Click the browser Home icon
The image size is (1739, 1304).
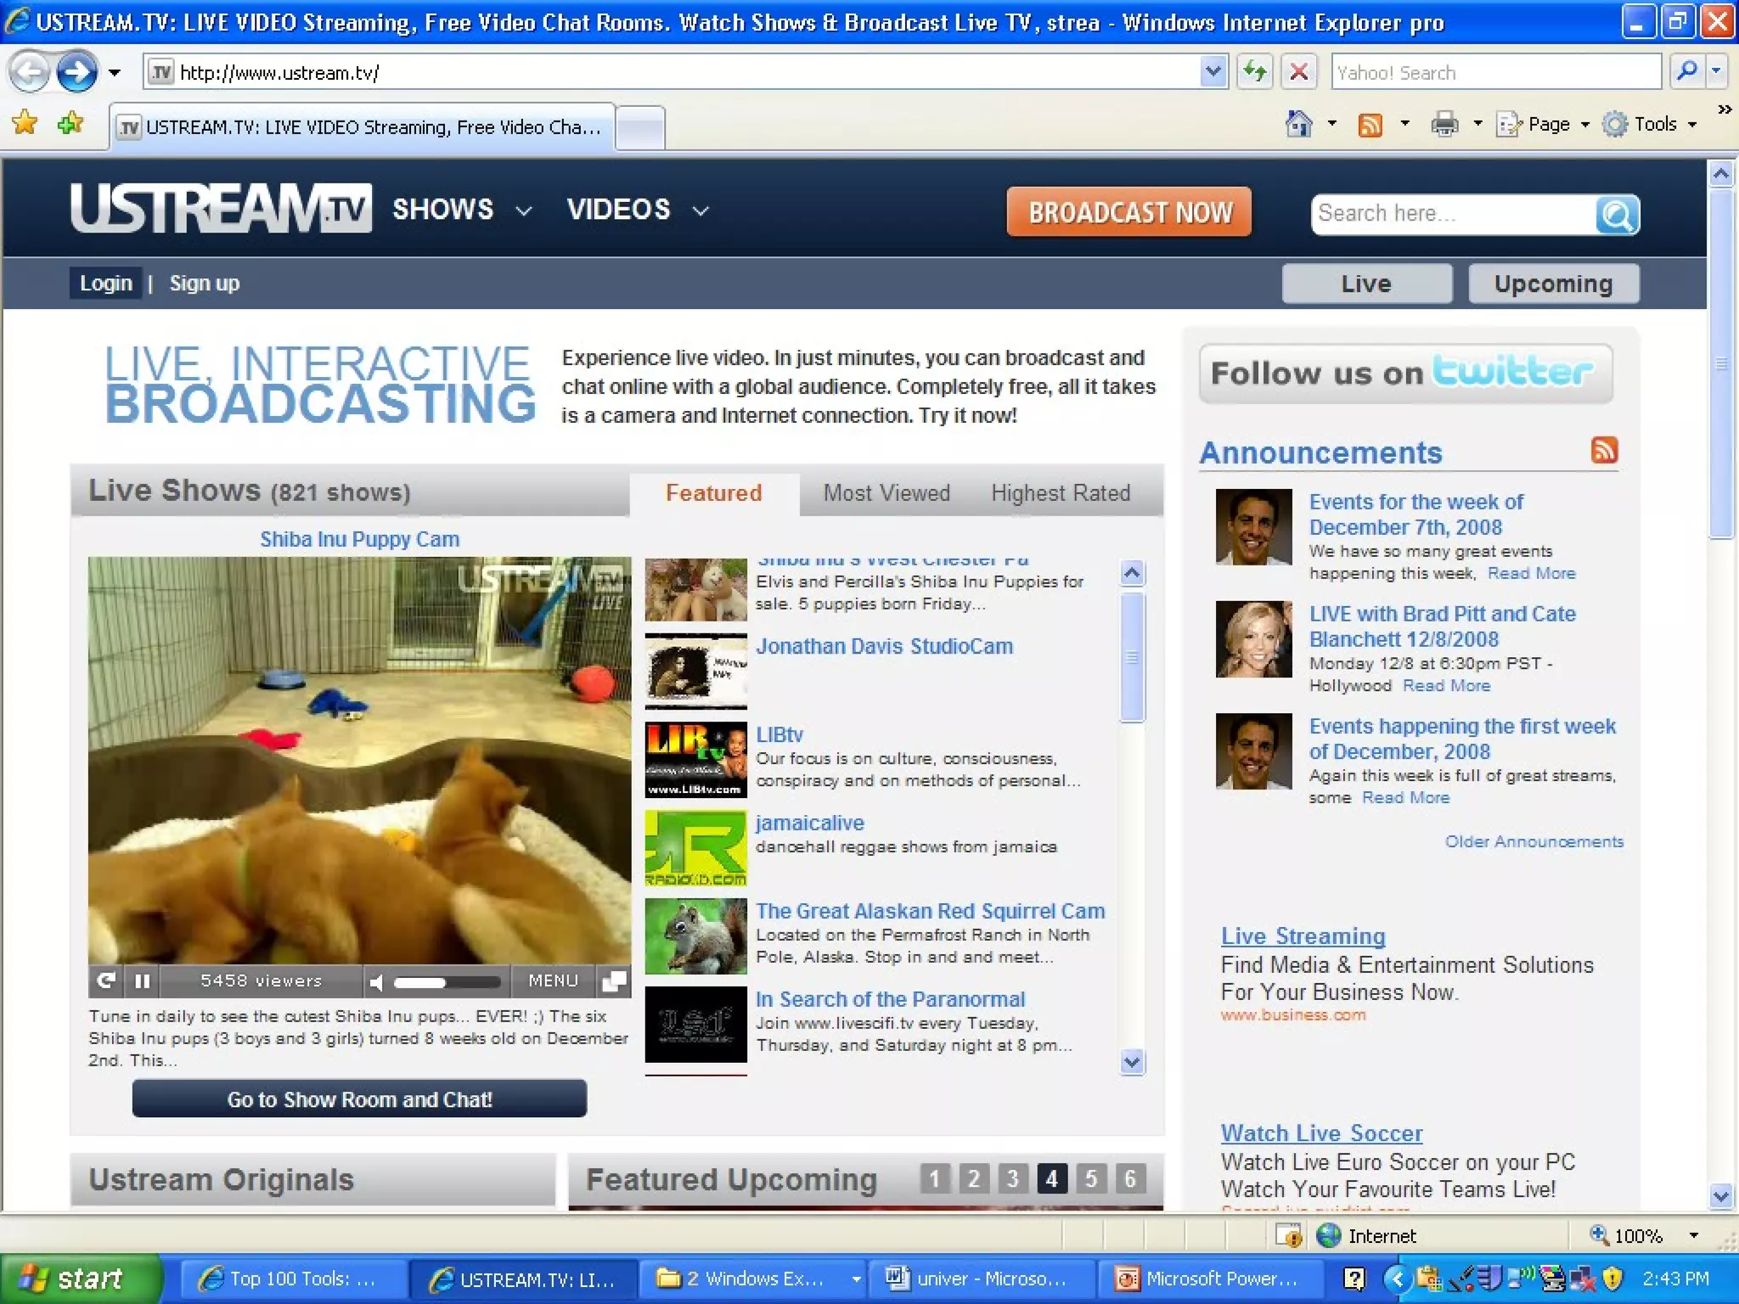pyautogui.click(x=1298, y=125)
